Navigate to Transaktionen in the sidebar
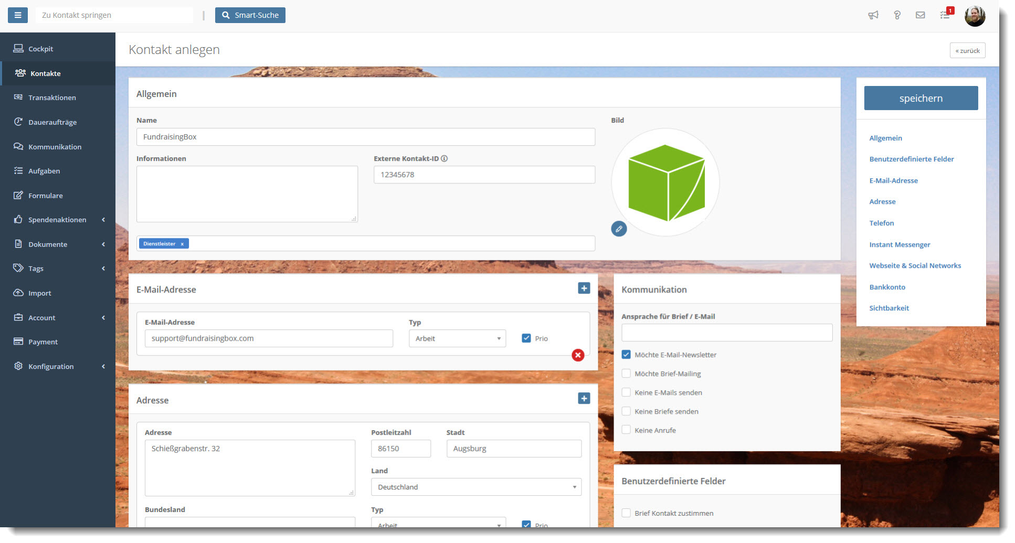Image resolution: width=1015 pixels, height=543 pixels. click(x=52, y=97)
